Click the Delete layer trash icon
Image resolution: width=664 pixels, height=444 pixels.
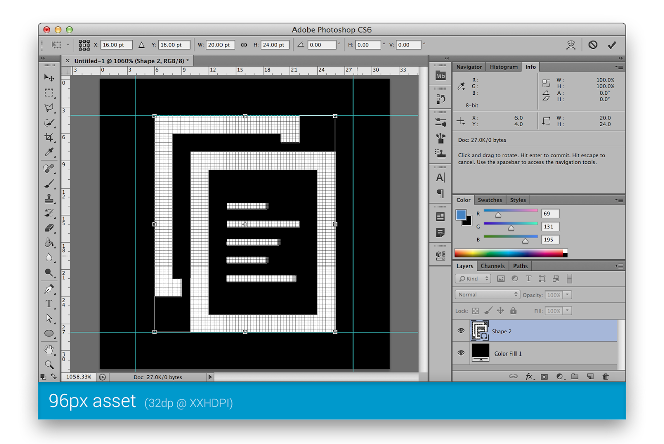tap(606, 376)
